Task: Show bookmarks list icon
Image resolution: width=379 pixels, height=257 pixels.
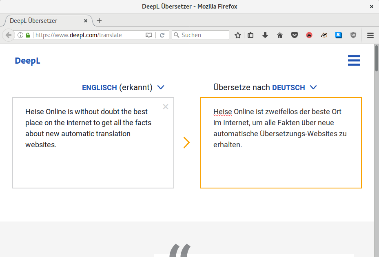Action: point(250,35)
